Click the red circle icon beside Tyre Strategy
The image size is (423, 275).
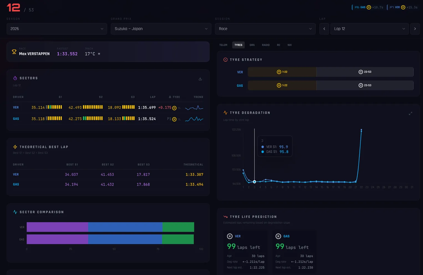[226, 60]
